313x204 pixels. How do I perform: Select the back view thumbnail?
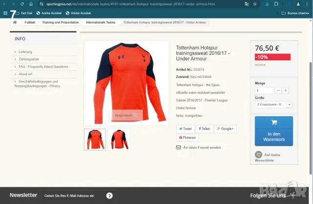[119, 140]
